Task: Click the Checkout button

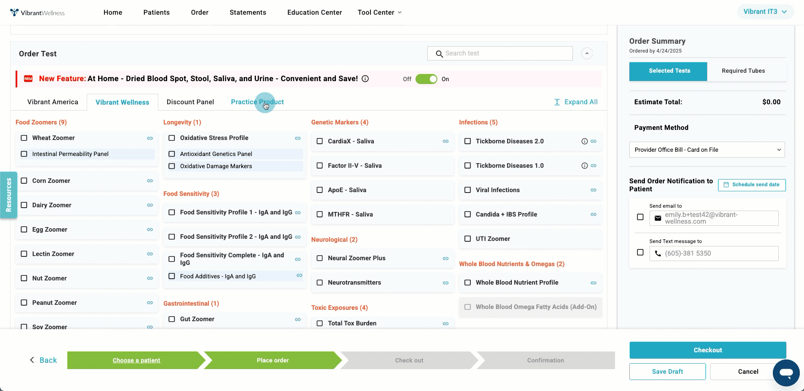Action: pyautogui.click(x=708, y=350)
